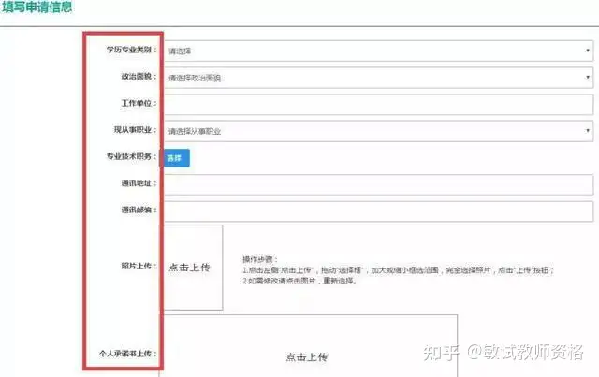The width and height of the screenshot is (599, 377).
Task: Click the instruction line starting with 1.点击左侧
Action: (398, 270)
